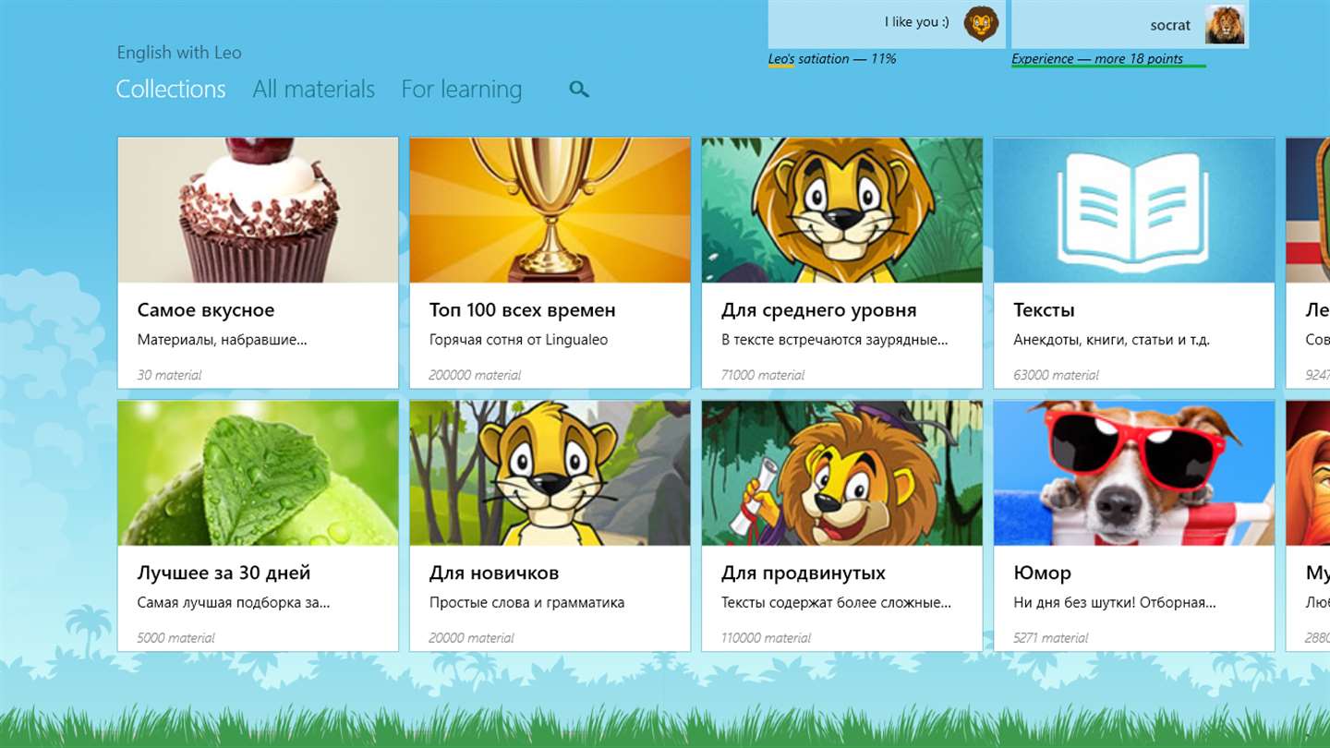Open lion cub image of Для новичков
Image resolution: width=1330 pixels, height=748 pixels.
click(550, 473)
